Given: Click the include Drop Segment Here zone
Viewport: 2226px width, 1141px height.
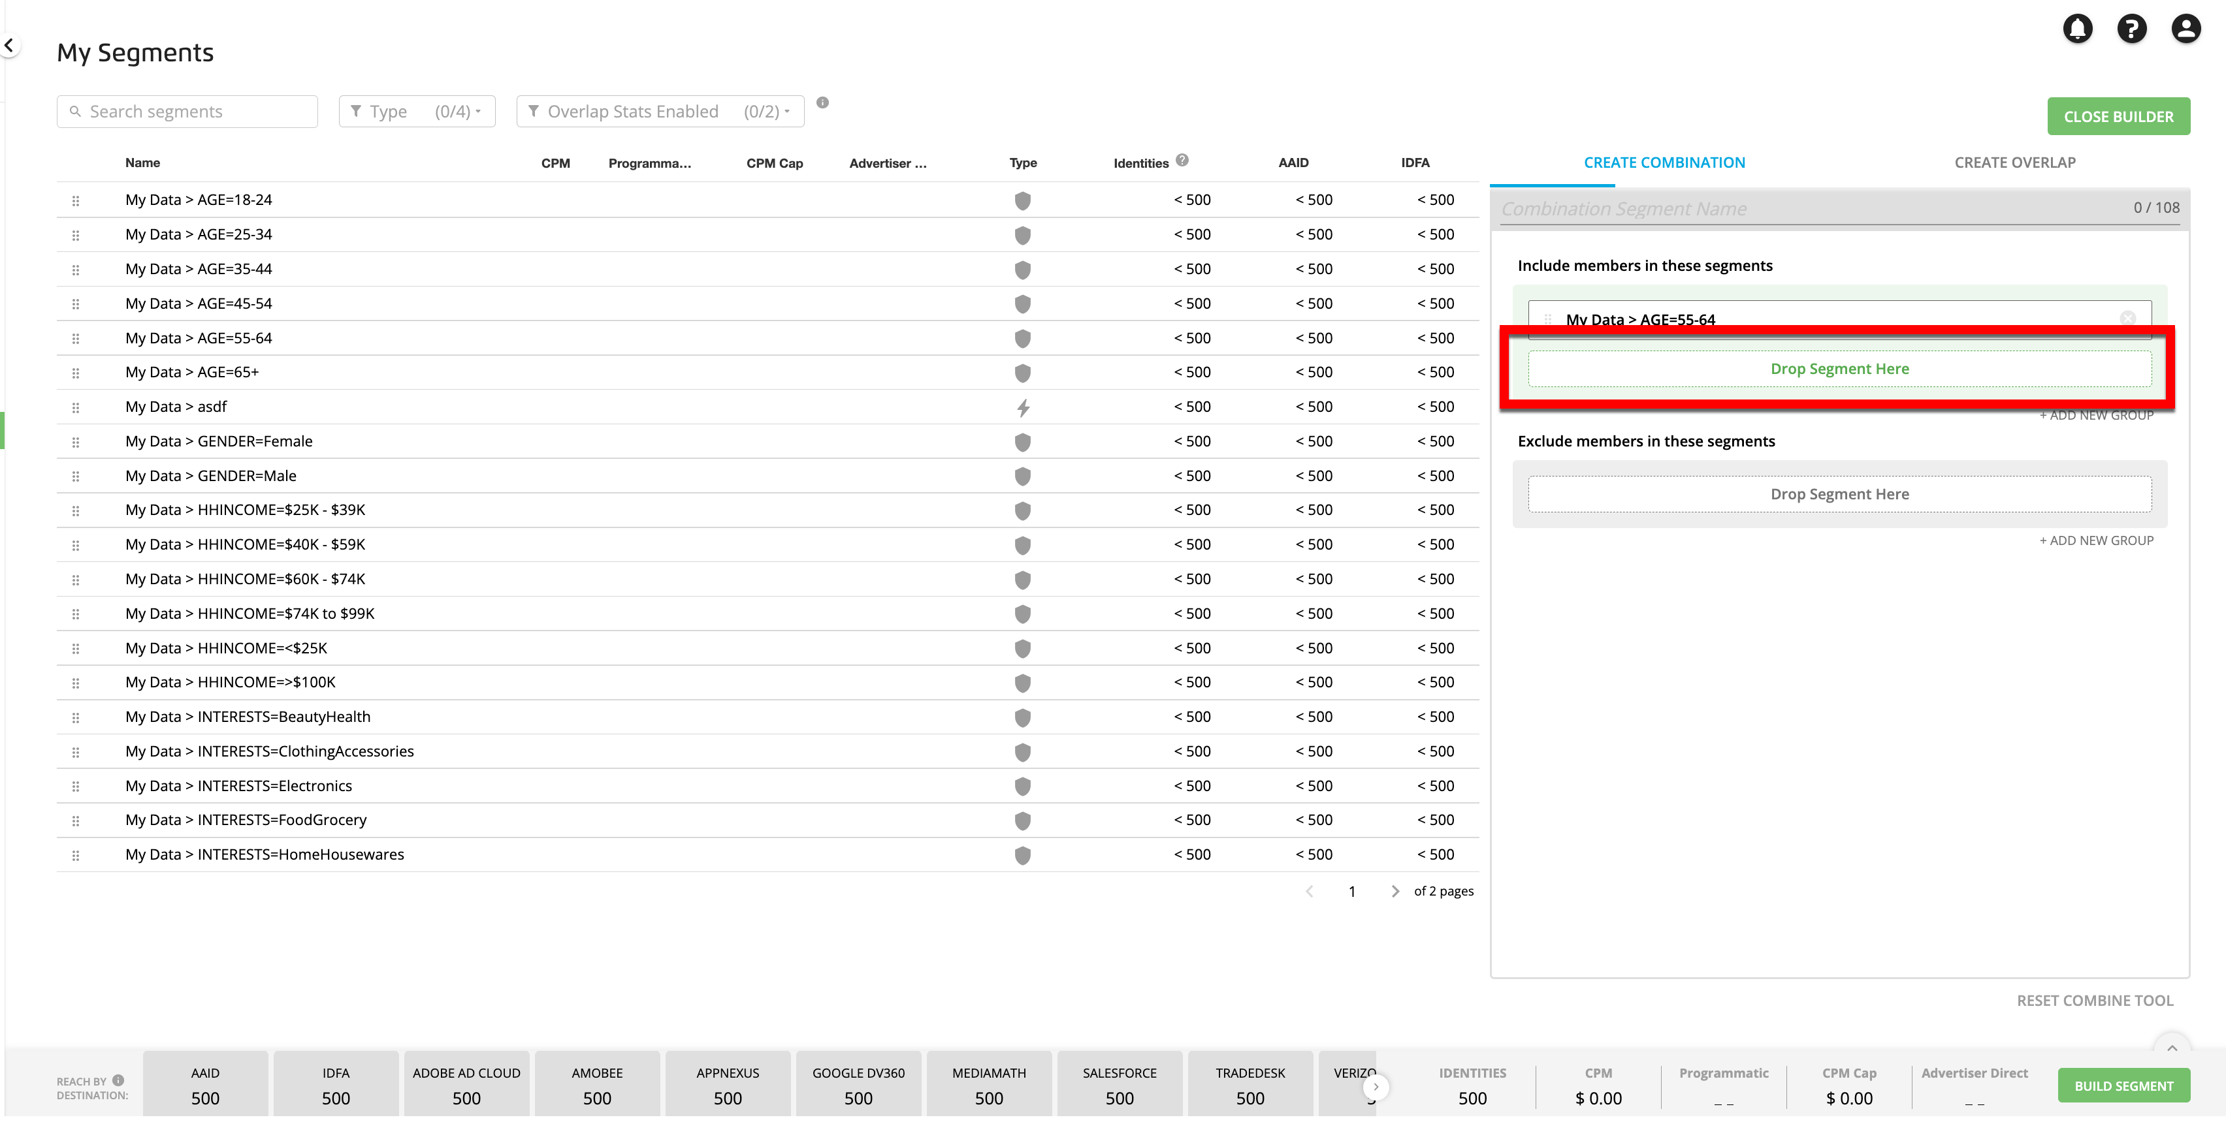Looking at the screenshot, I should (1840, 369).
